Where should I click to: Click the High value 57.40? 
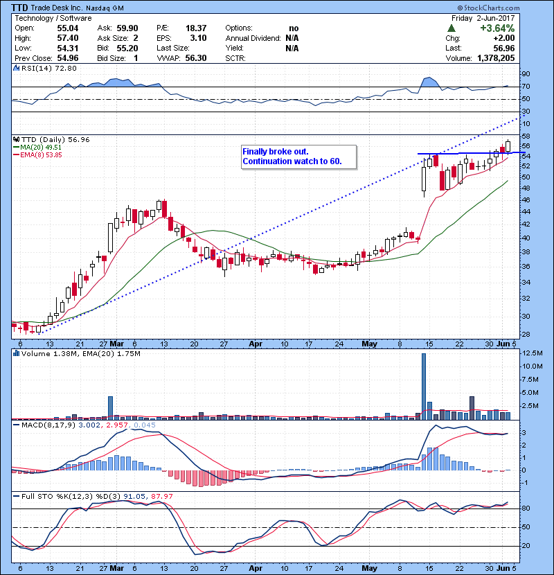pyautogui.click(x=68, y=38)
